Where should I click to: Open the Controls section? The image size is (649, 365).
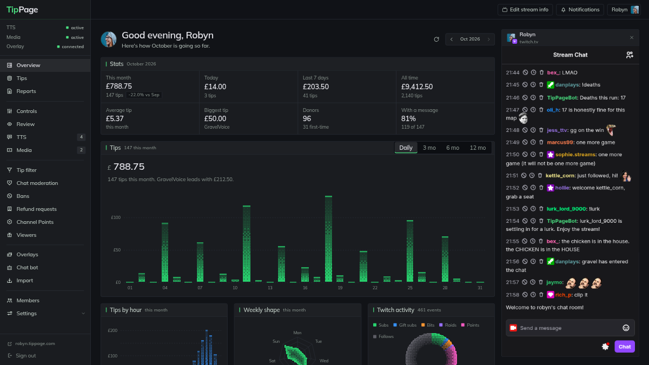click(45, 111)
